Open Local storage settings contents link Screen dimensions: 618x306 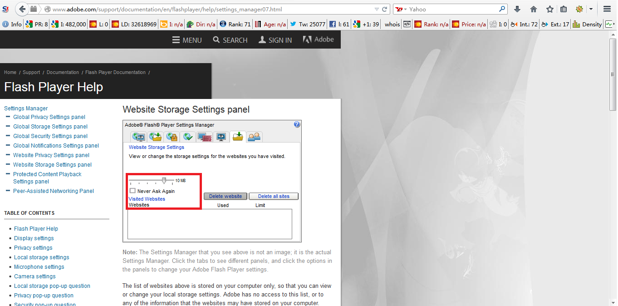pyautogui.click(x=41, y=257)
